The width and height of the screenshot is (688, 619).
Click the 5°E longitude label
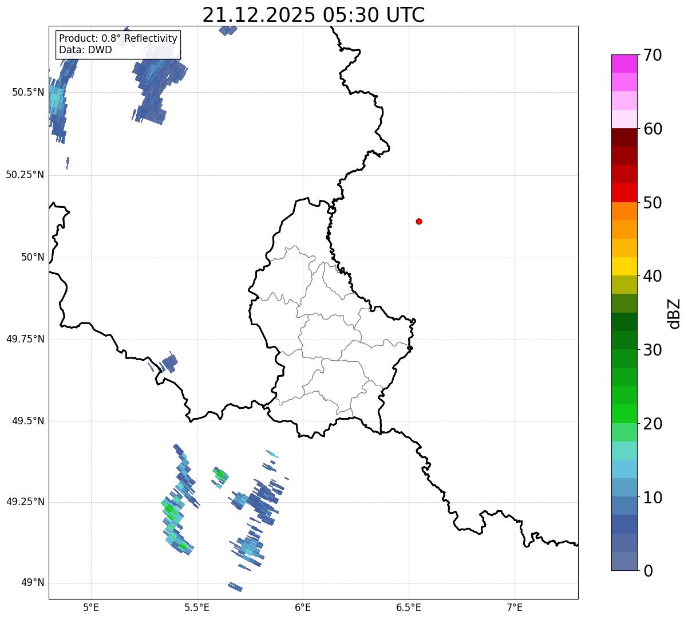click(91, 607)
